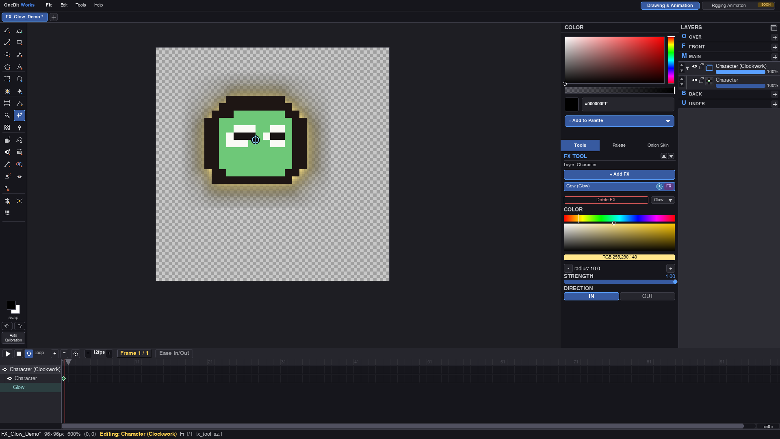Screen dimensions: 780x439
Task: Select the Pencil drawing tool
Action: 7,30
